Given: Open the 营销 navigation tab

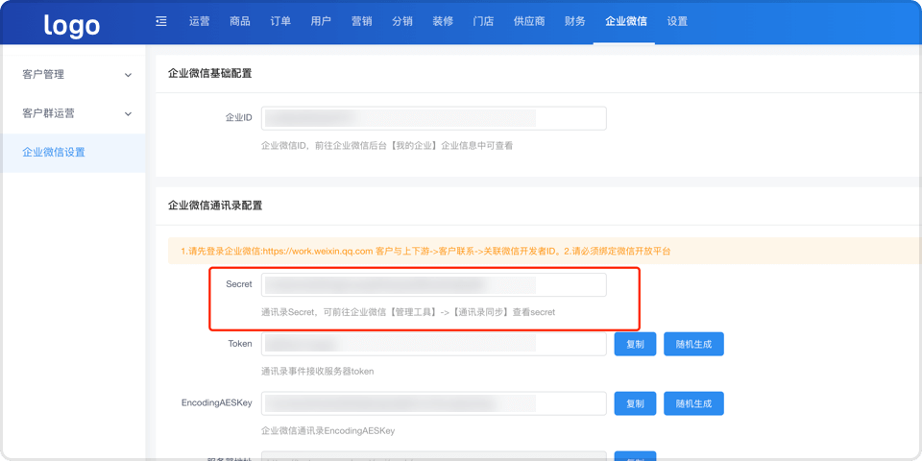Looking at the screenshot, I should (x=361, y=21).
